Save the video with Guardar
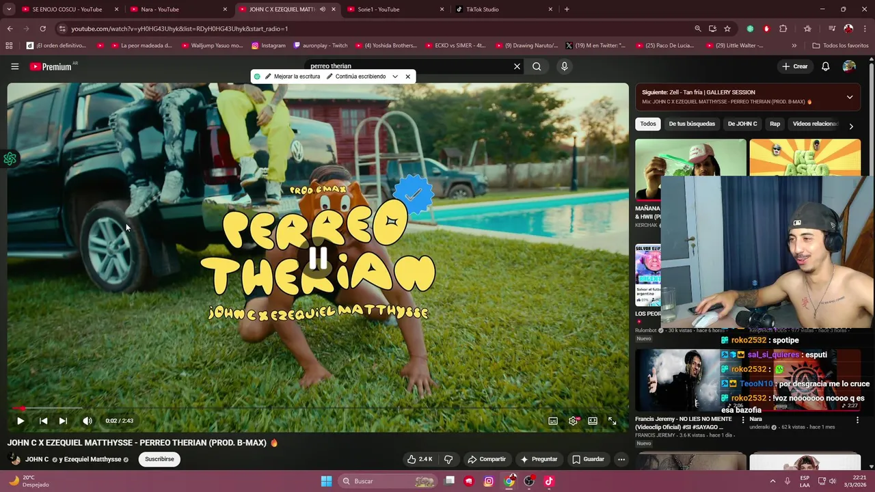 point(588,459)
